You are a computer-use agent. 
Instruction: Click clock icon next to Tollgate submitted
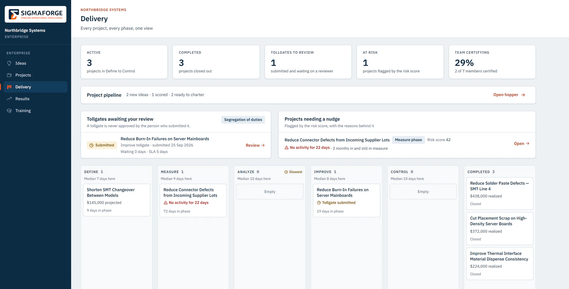click(x=319, y=203)
